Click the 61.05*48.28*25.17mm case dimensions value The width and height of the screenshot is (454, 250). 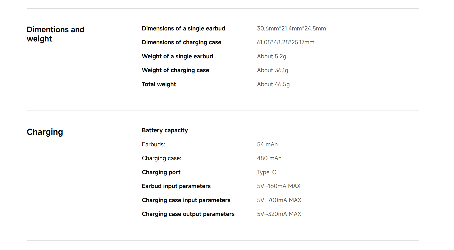286,42
